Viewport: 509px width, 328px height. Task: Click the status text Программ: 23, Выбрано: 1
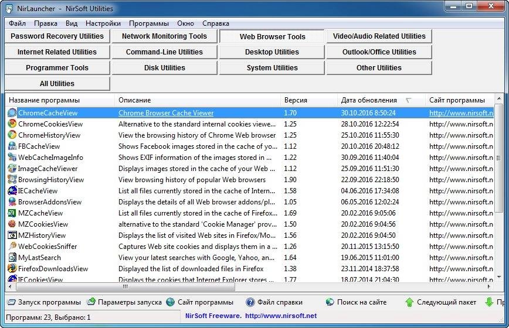click(x=48, y=317)
